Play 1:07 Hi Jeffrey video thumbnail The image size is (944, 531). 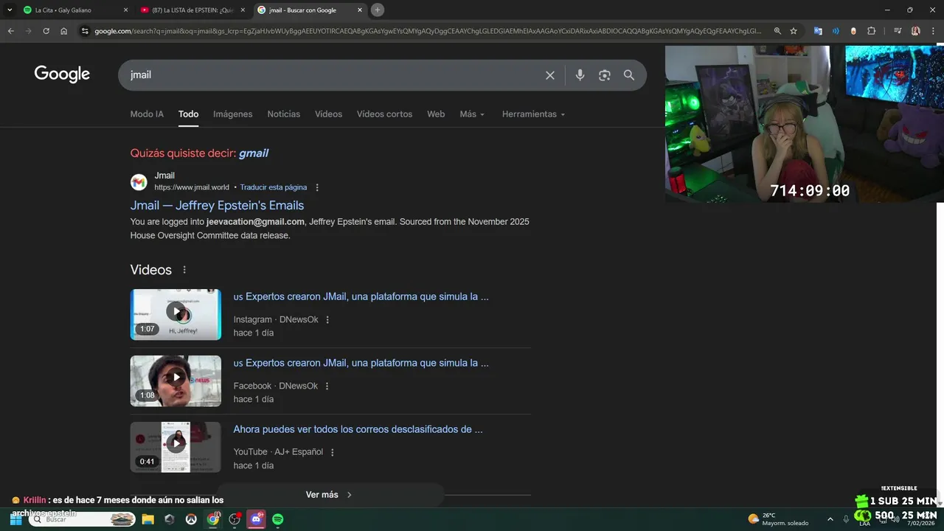[x=176, y=314]
